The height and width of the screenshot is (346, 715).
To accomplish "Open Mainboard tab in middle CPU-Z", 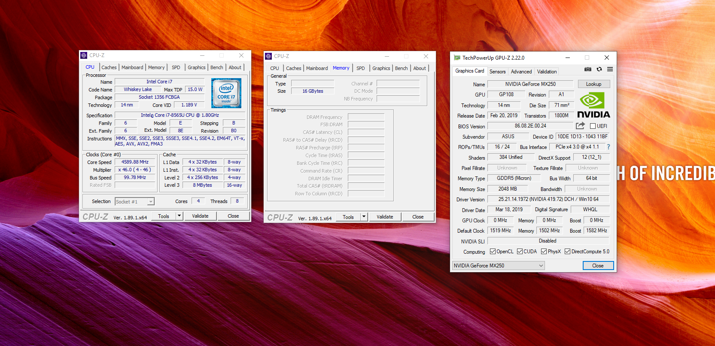I will click(x=317, y=68).
